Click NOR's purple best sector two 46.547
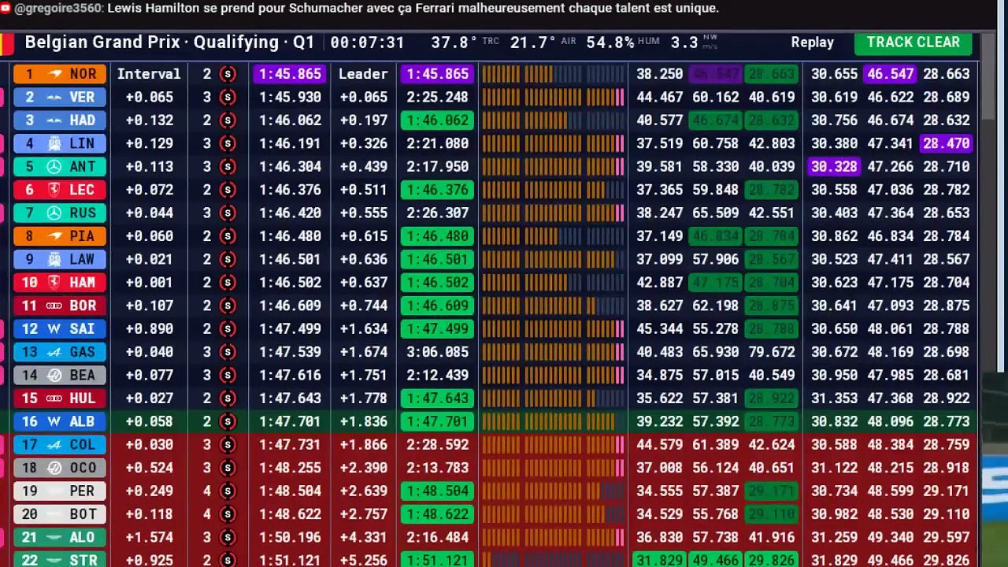The height and width of the screenshot is (567, 1008). [x=890, y=74]
